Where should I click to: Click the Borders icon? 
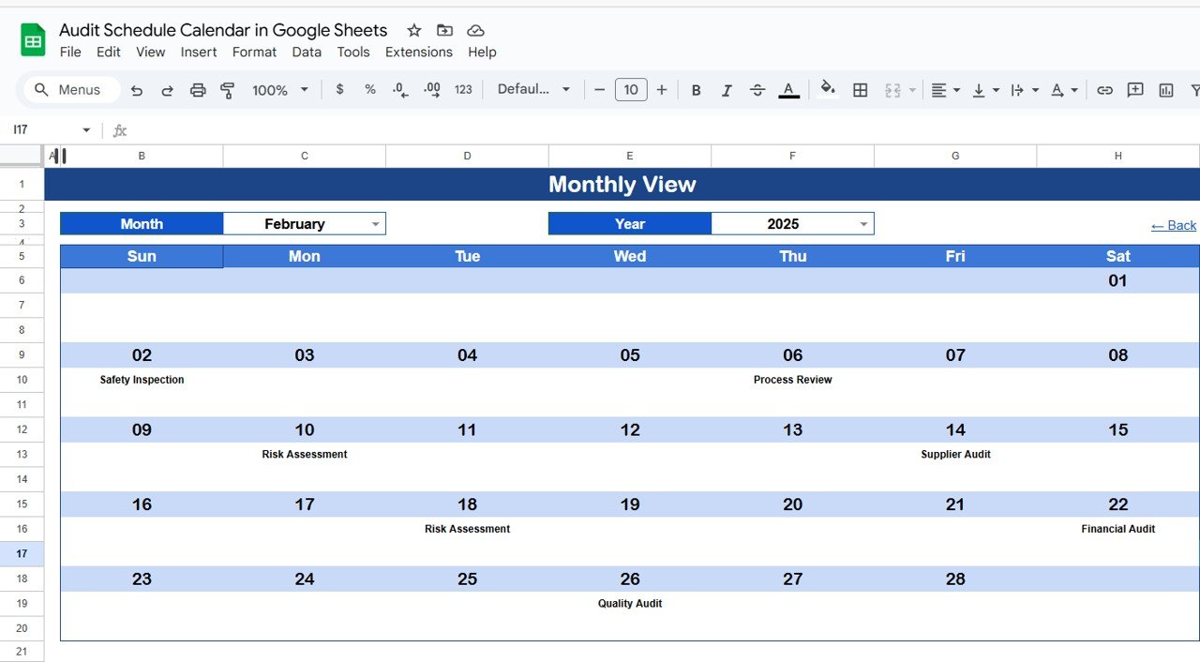pos(860,90)
